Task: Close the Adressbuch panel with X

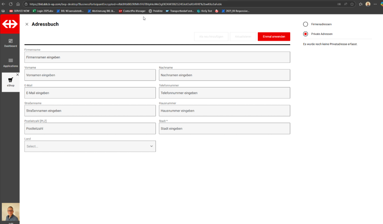Action: tap(27, 24)
